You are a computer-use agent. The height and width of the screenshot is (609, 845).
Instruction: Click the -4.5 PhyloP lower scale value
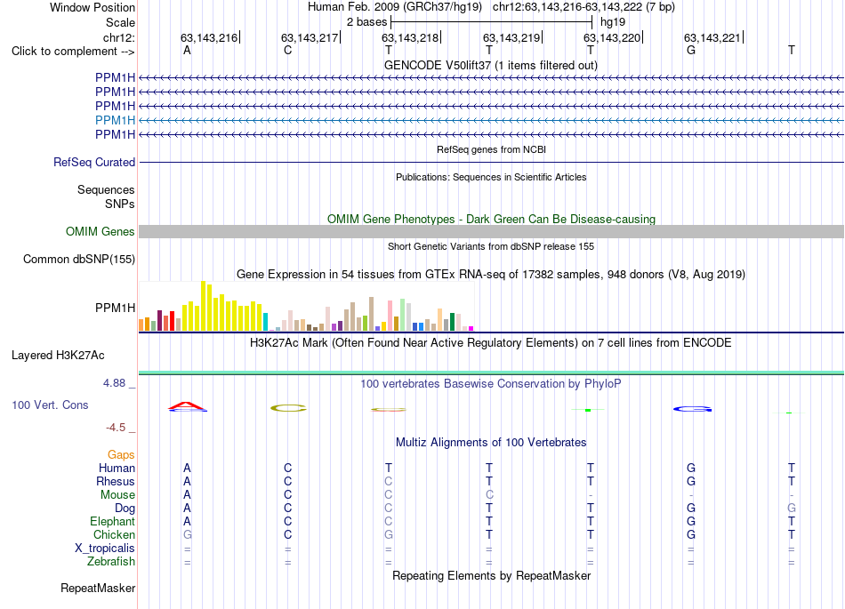(116, 428)
